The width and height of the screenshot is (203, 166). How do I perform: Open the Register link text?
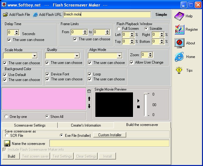(191, 29)
